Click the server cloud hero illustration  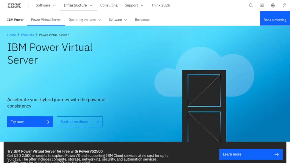tap(204, 94)
